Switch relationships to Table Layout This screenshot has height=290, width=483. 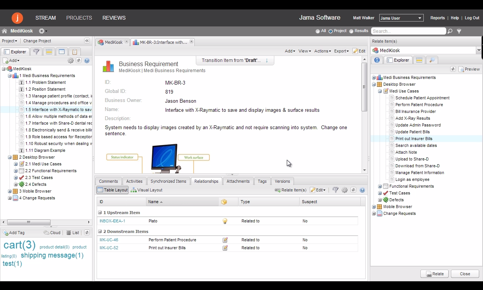coord(112,190)
